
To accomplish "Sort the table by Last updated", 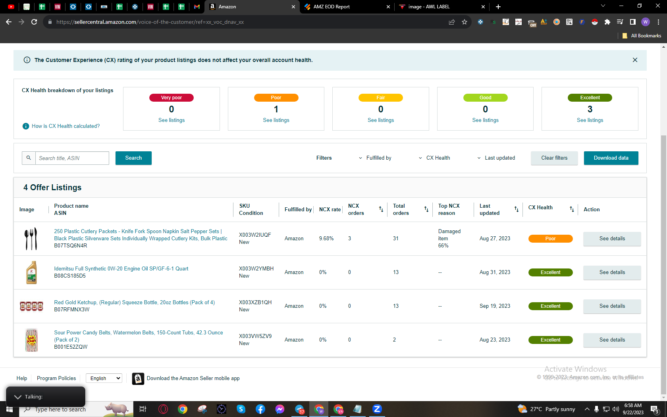I will pyautogui.click(x=517, y=209).
